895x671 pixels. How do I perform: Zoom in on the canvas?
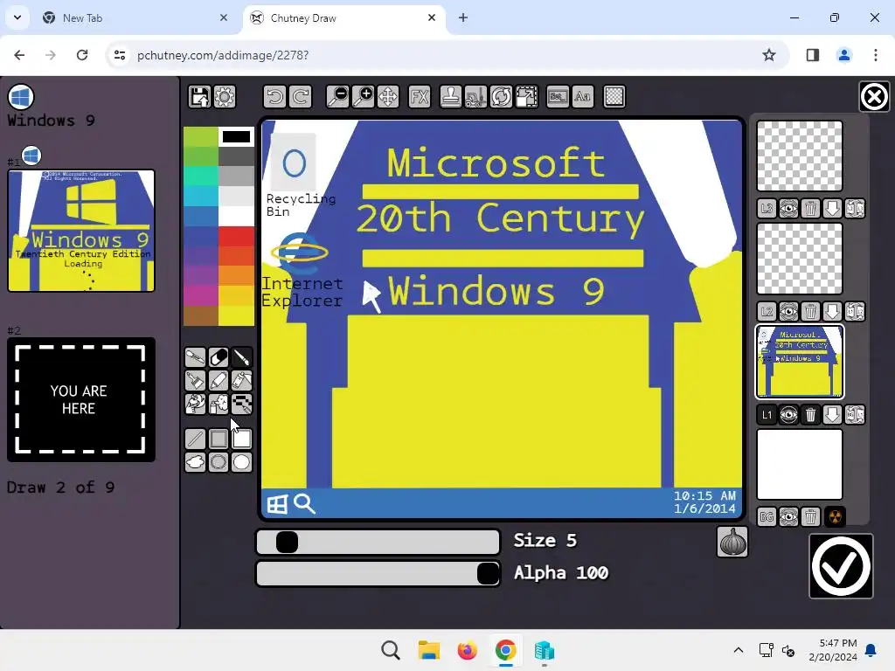pos(363,97)
